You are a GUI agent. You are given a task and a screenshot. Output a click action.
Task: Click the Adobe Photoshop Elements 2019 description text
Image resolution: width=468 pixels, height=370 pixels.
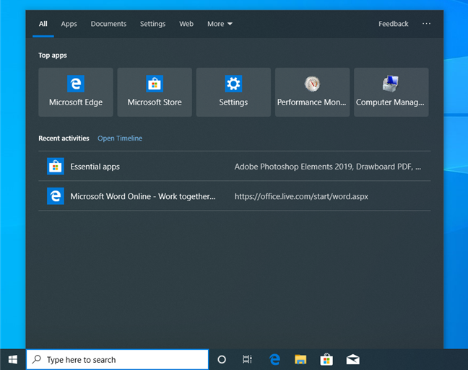(328, 167)
